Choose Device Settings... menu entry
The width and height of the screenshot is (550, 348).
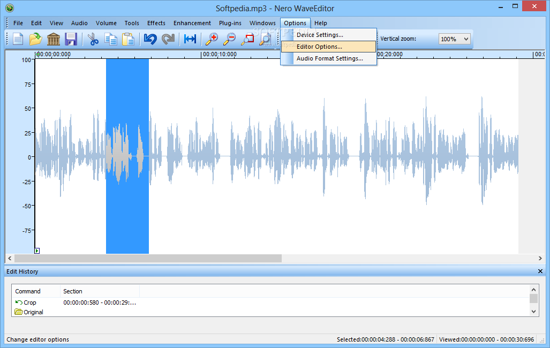point(329,35)
